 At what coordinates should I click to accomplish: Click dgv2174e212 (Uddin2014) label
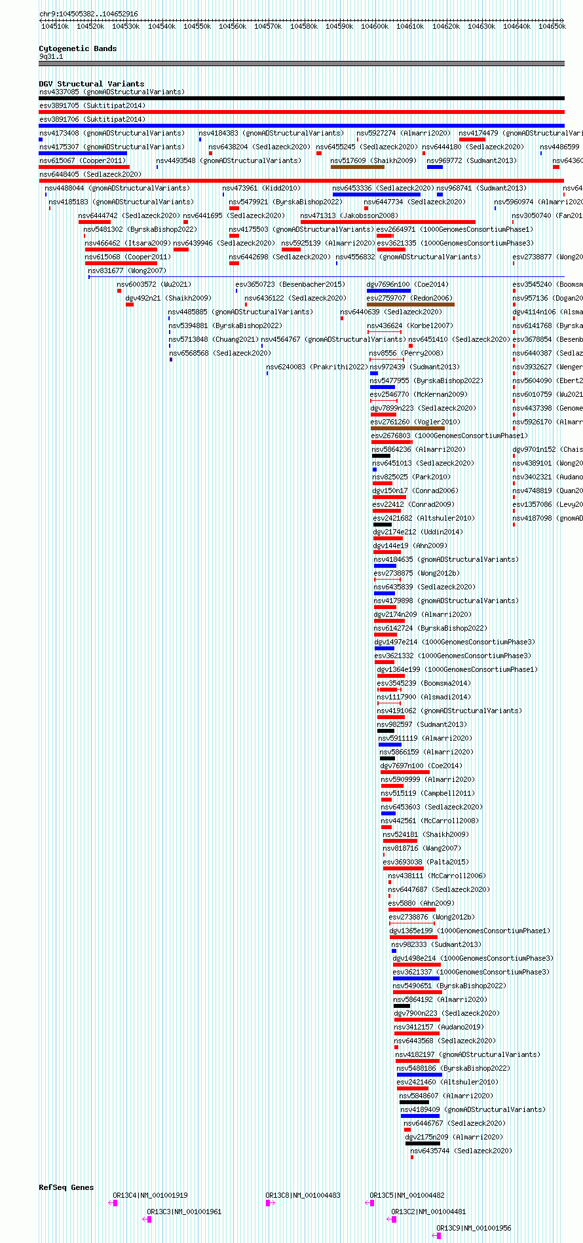(418, 532)
